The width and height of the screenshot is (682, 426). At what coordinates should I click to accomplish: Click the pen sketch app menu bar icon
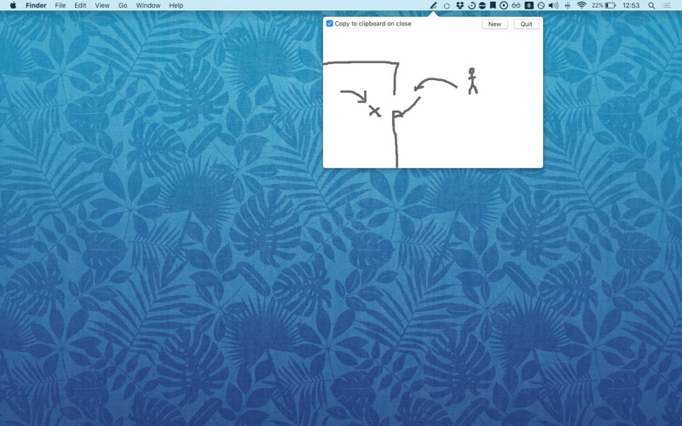click(x=433, y=5)
